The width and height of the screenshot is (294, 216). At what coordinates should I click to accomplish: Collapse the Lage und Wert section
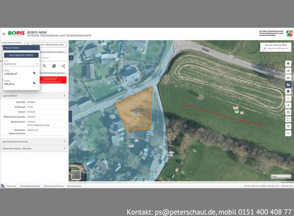[x=64, y=95]
